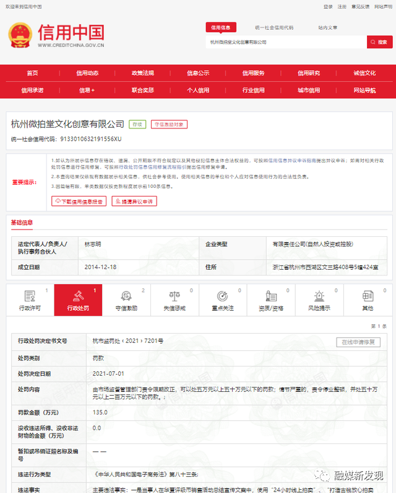Open 信用动态 menu item
This screenshot has height=493, width=396.
pos(87,73)
